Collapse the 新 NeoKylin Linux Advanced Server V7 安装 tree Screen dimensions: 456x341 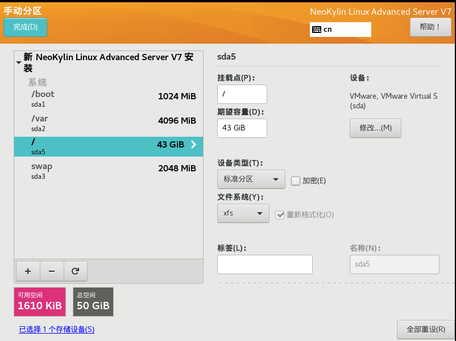19,62
